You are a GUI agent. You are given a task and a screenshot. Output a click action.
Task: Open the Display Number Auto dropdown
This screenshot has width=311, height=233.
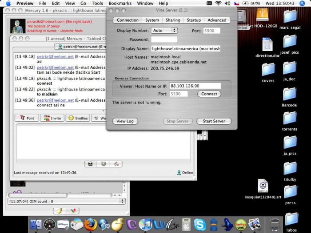coord(164,31)
